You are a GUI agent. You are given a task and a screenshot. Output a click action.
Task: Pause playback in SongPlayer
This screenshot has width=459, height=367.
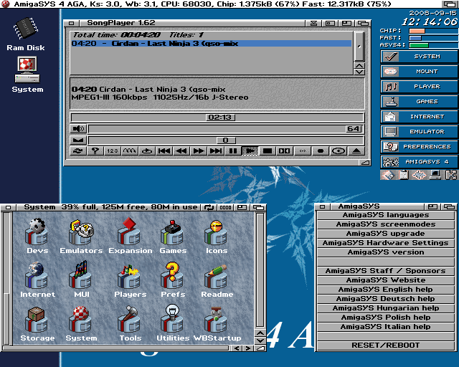(233, 151)
